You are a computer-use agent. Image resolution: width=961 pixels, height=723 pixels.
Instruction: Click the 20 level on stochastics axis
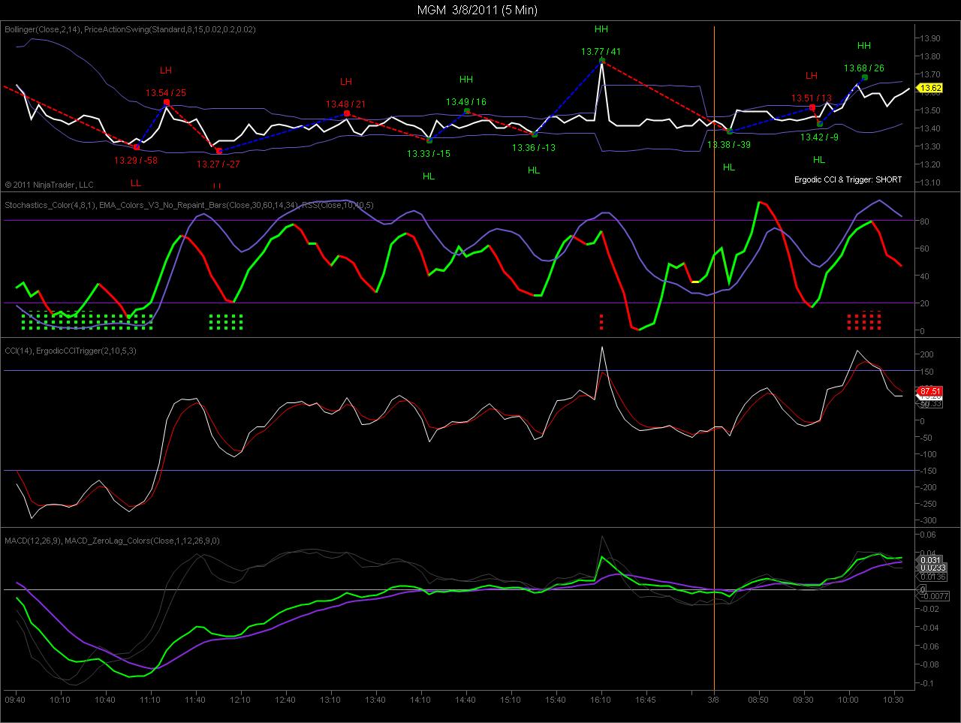tap(926, 303)
